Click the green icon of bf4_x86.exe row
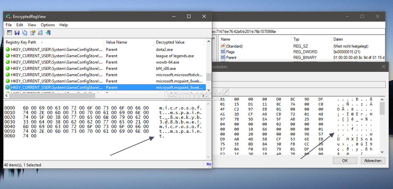This screenshot has width=393, height=189. click(7, 69)
